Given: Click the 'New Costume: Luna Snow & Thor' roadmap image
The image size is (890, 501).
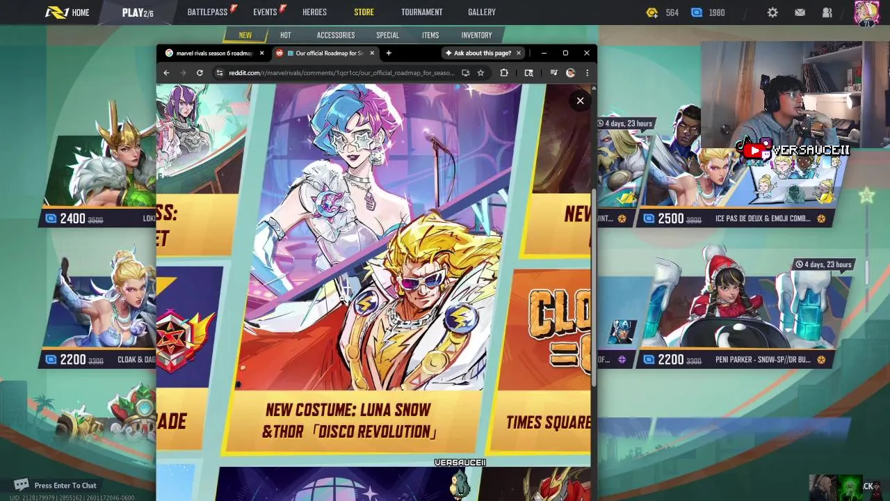Looking at the screenshot, I should pyautogui.click(x=372, y=268).
